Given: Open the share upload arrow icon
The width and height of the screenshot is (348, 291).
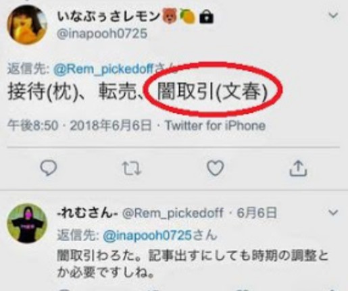Looking at the screenshot, I should point(298,168).
